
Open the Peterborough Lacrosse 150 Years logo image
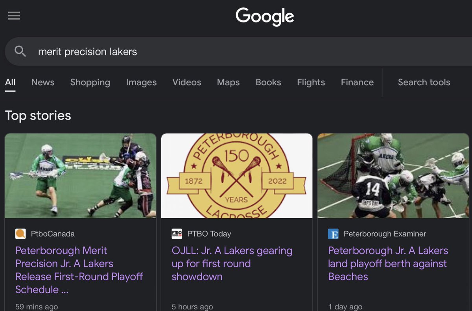(x=237, y=176)
